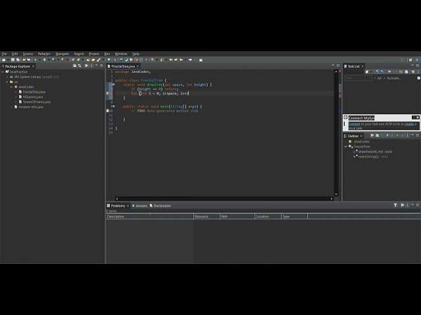Collapse the drawTree method fold marker
This screenshot has height=315, width=421.
click(114, 85)
